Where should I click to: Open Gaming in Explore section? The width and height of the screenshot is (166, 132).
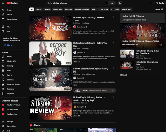(x=10, y=66)
